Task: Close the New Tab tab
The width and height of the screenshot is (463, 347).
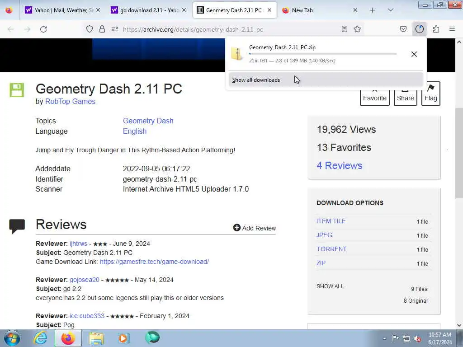Action: (x=355, y=10)
